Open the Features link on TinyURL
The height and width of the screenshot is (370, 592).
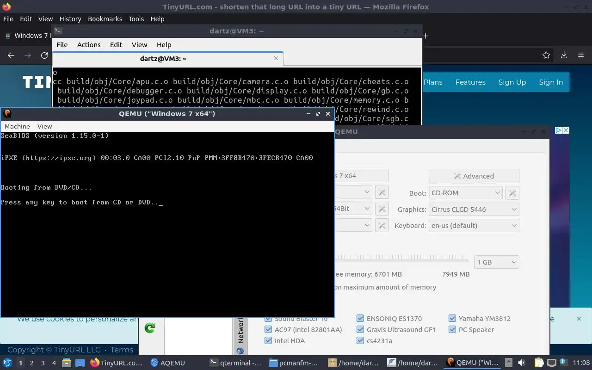[x=470, y=82]
